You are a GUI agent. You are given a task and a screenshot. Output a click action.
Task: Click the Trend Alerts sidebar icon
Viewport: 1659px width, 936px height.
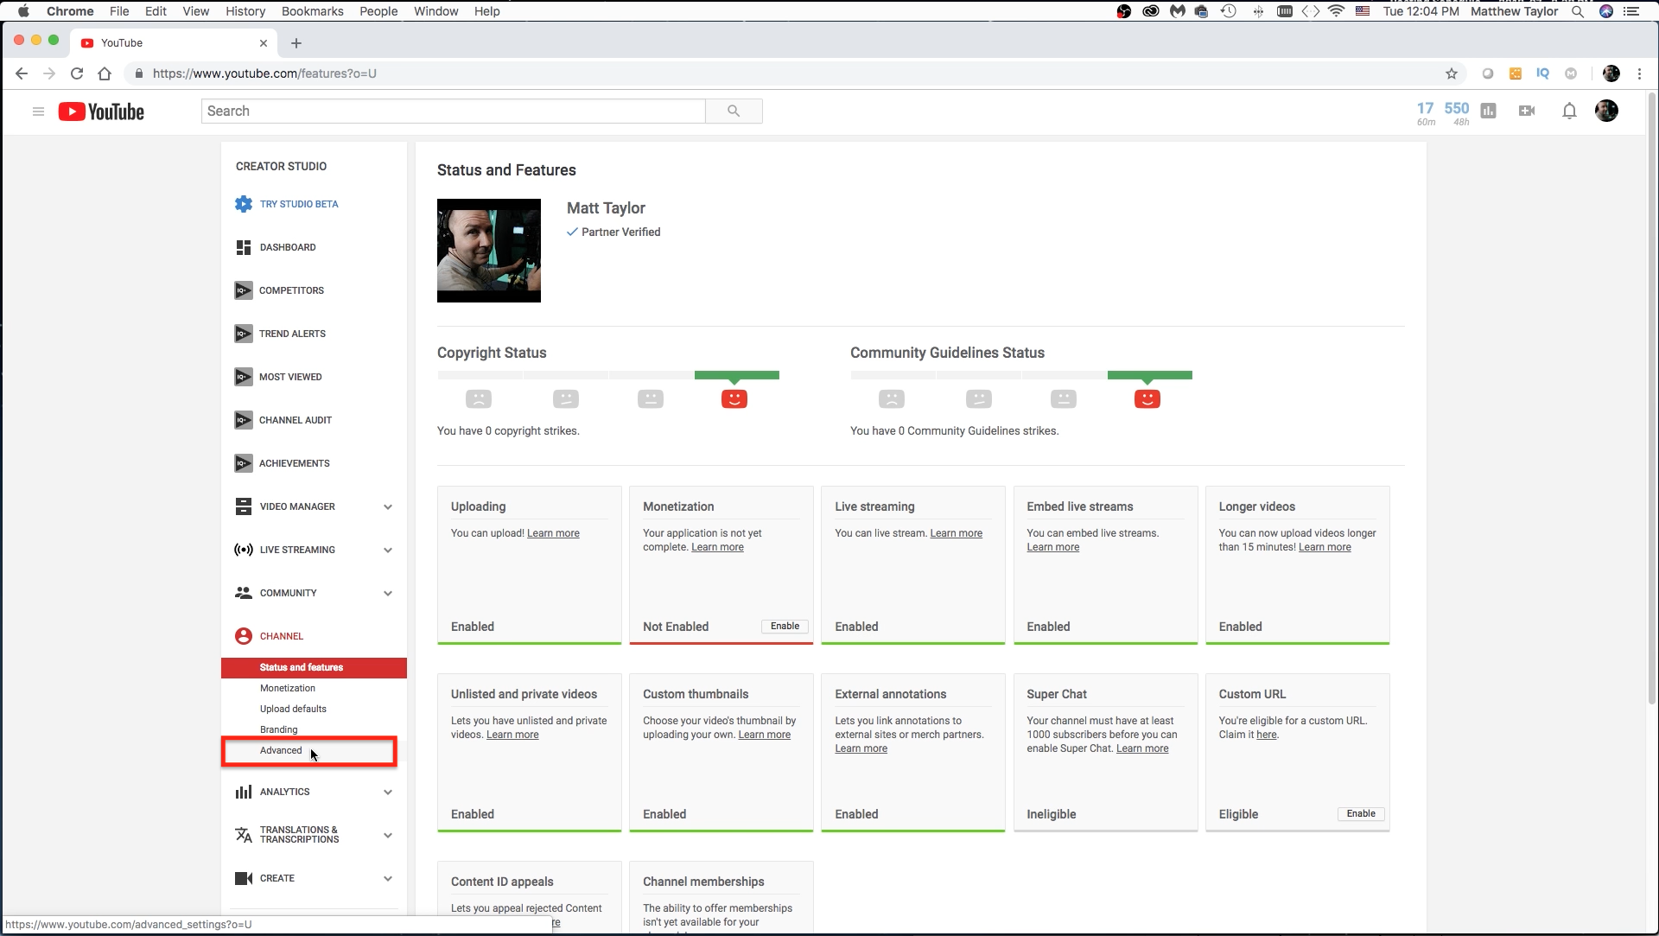(244, 334)
